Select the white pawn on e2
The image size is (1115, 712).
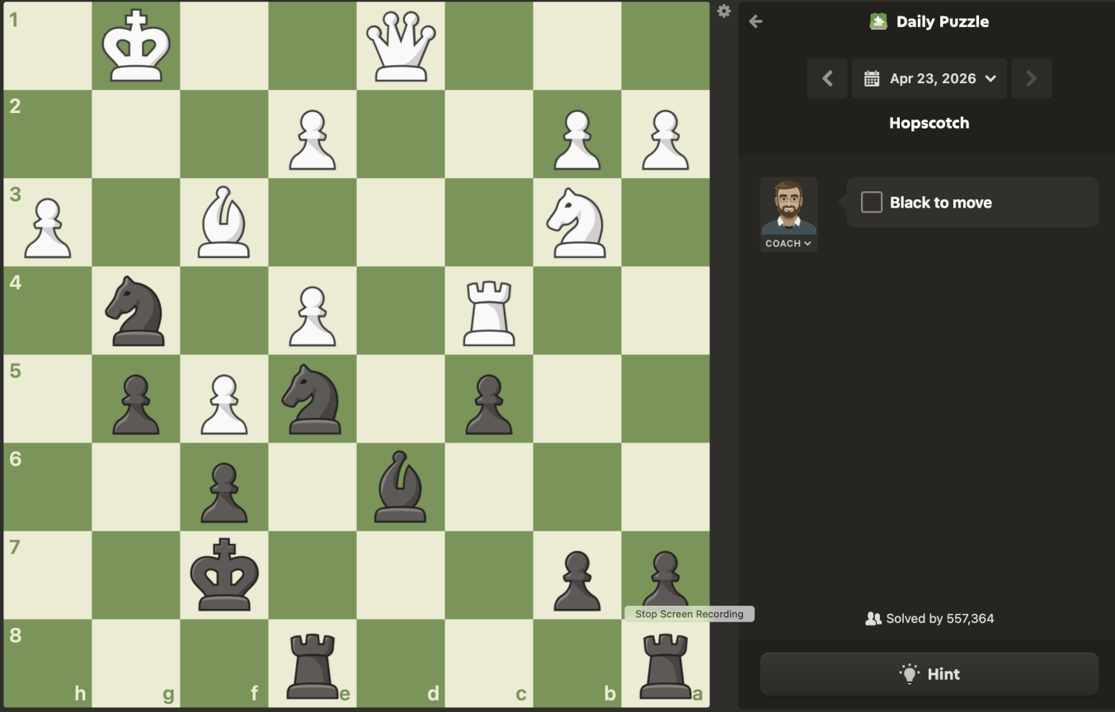coord(313,139)
